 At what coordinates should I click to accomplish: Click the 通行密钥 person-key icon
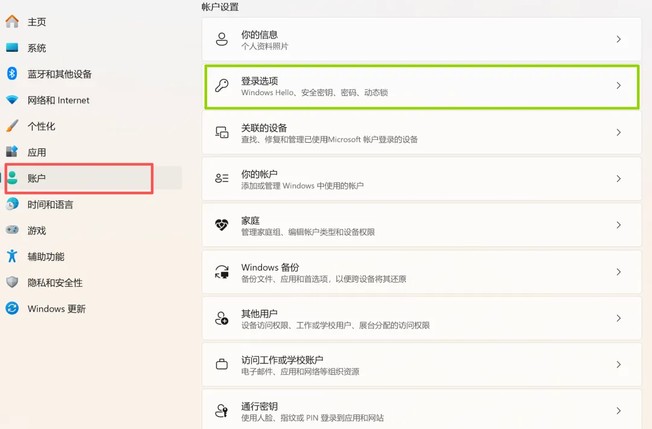click(x=222, y=411)
